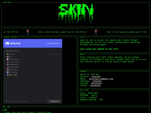Click 'that one guy' avatar icon
Screen dimensions: 151x113
click(8, 70)
